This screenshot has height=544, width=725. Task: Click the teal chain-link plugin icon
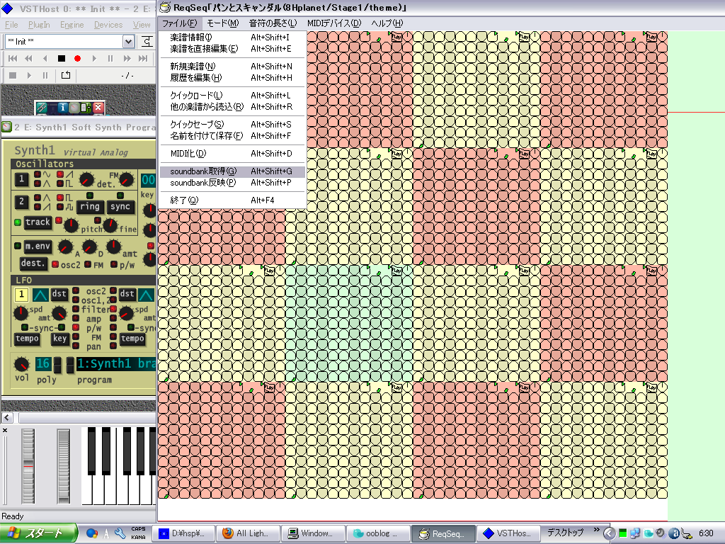pyautogui.click(x=42, y=108)
